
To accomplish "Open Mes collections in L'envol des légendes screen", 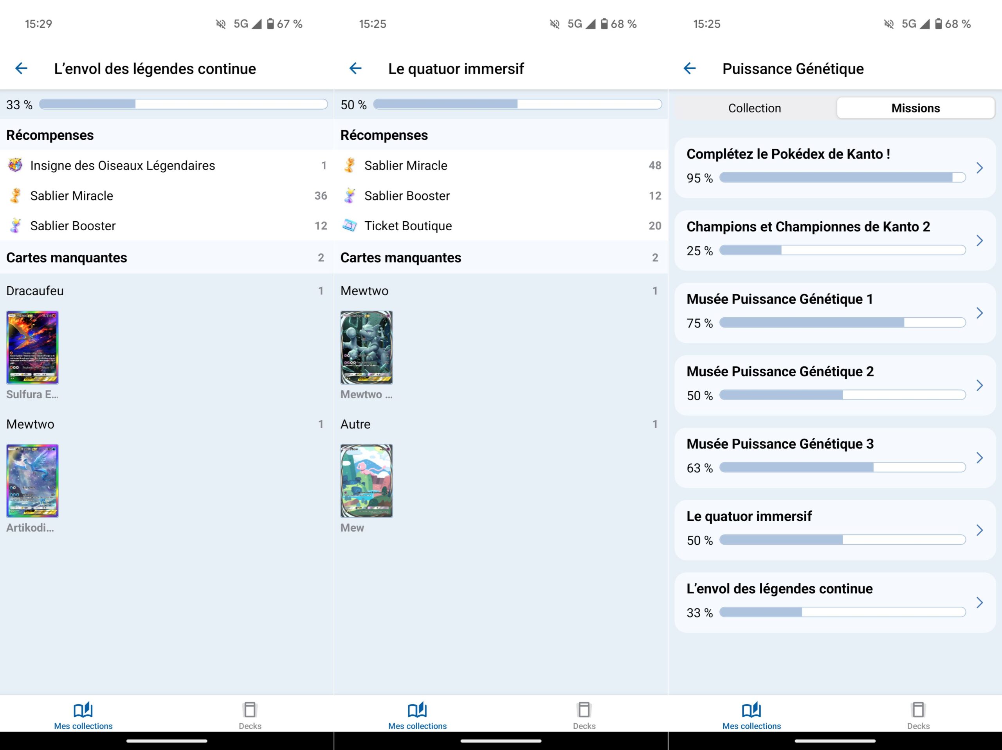I will [x=83, y=715].
